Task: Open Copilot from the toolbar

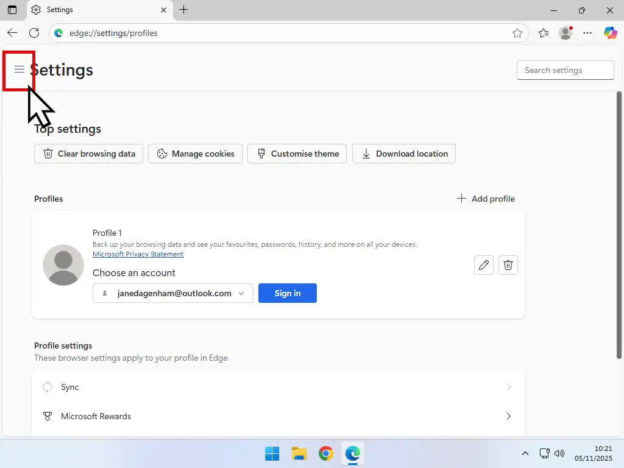Action: click(x=610, y=33)
